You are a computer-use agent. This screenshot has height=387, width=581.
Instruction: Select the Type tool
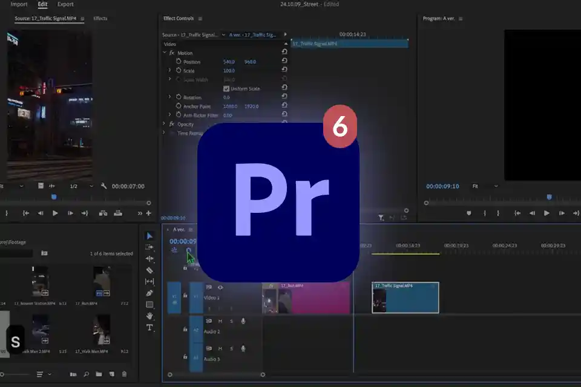[x=149, y=327]
